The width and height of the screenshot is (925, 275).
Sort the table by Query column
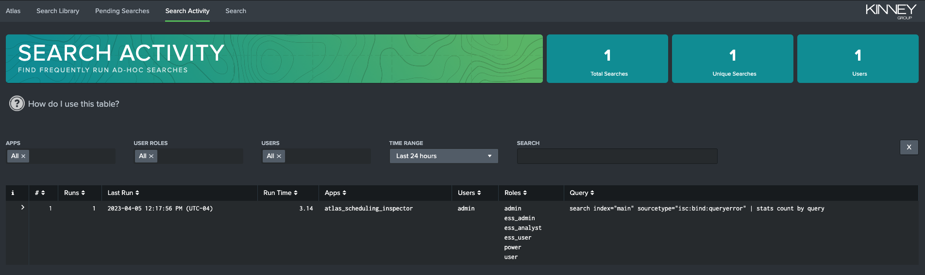tap(582, 193)
